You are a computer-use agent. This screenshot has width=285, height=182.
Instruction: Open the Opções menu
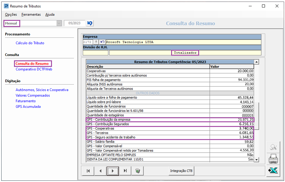click(11, 15)
